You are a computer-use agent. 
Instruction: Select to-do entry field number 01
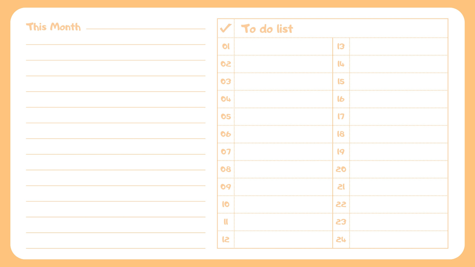click(x=283, y=47)
